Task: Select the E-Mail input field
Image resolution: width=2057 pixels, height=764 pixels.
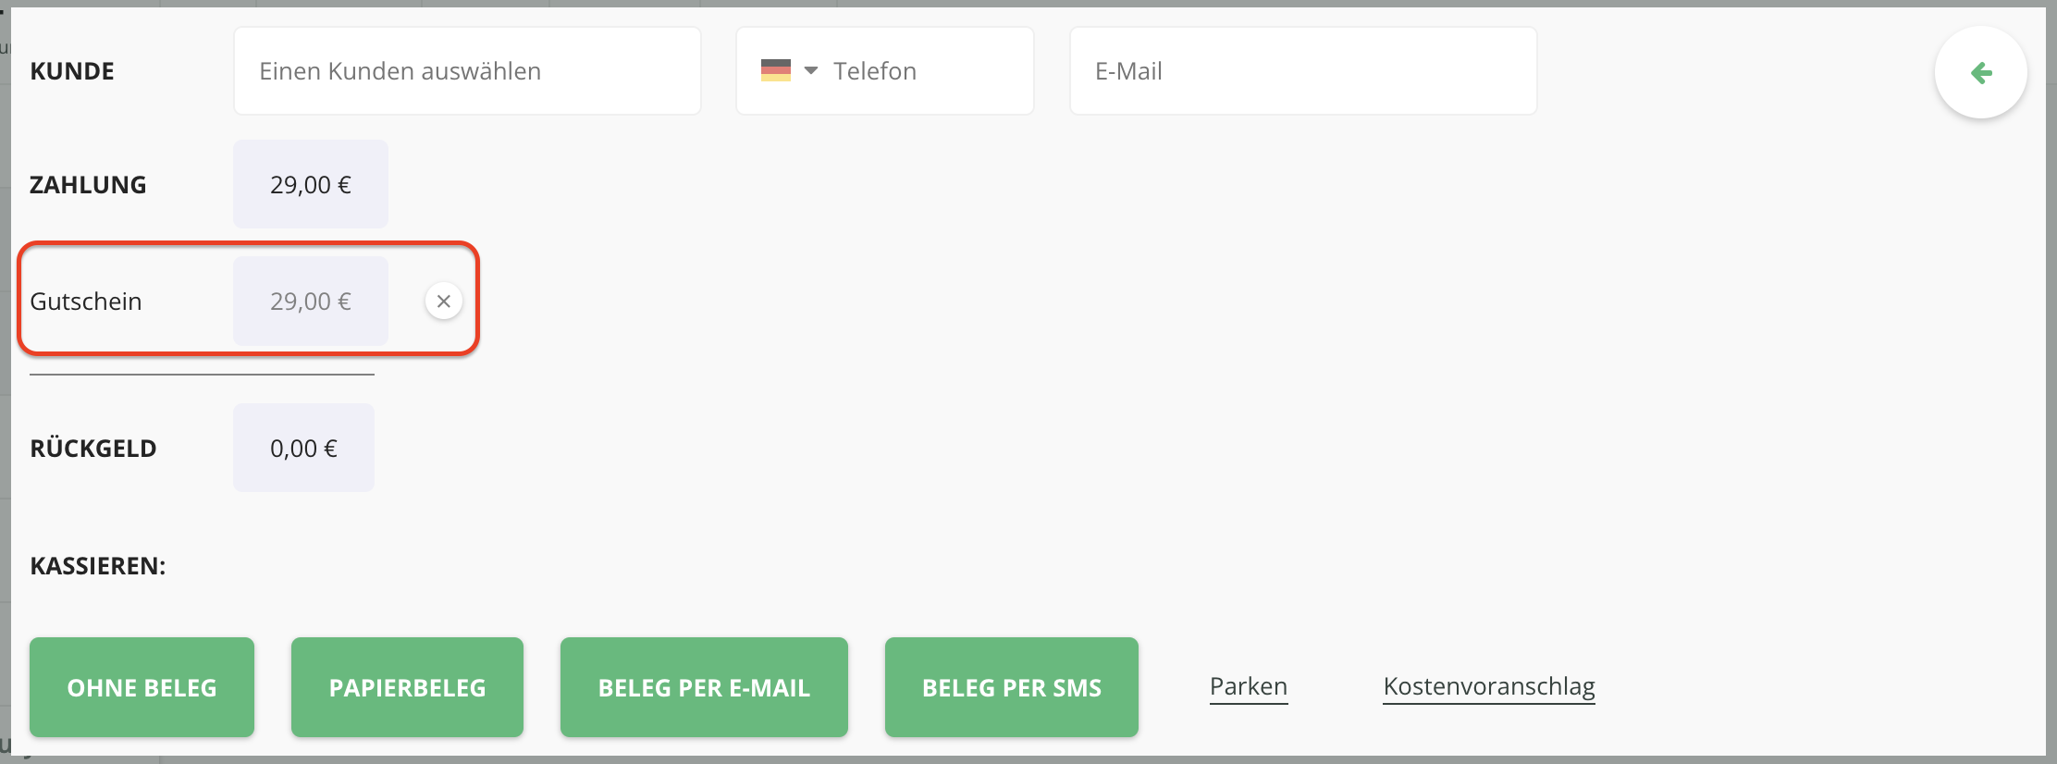Action: (1303, 71)
